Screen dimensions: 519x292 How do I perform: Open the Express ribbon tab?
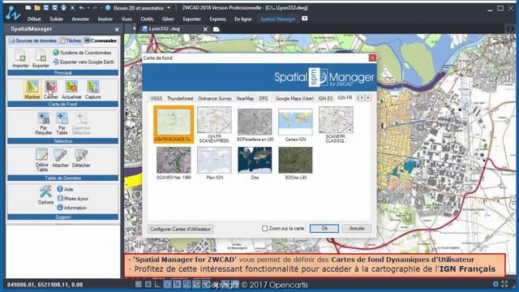click(218, 19)
